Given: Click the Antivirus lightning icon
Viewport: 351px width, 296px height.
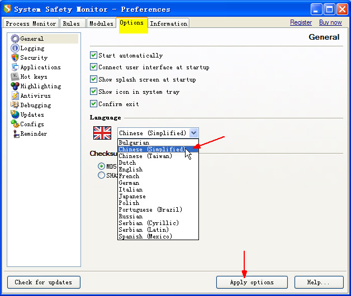Looking at the screenshot, I should click(x=15, y=96).
